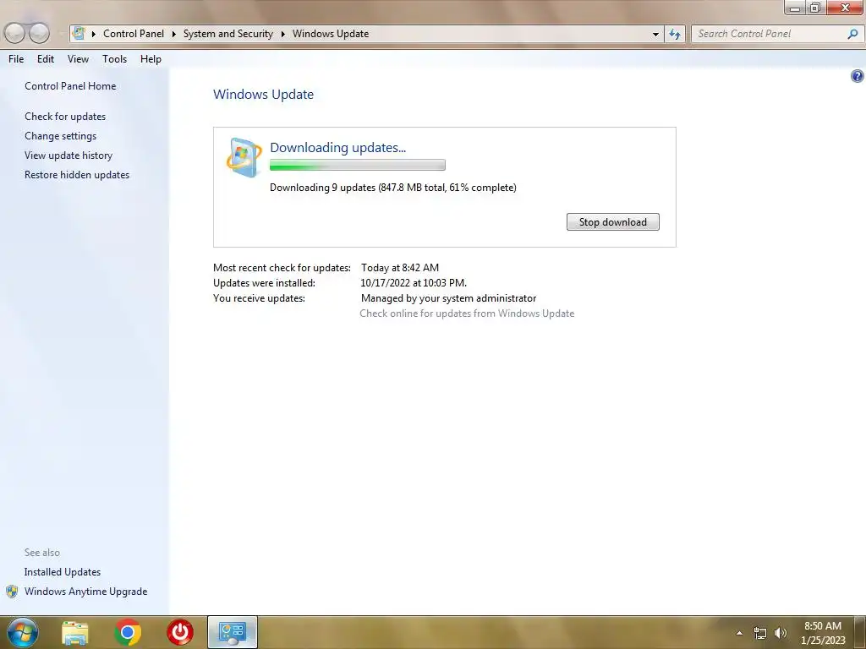The width and height of the screenshot is (866, 649).
Task: Click System and Security breadcrumb
Action: click(228, 34)
